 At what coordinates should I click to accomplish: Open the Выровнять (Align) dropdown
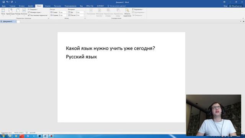coord(138,9)
